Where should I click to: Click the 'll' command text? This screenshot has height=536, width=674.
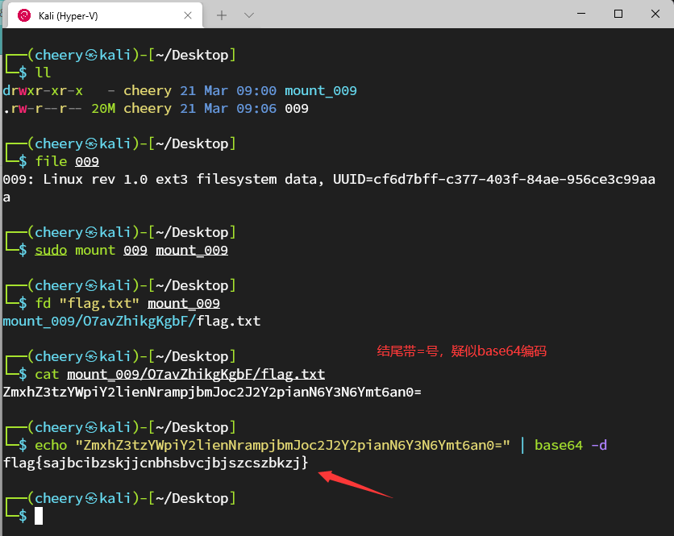coord(43,73)
